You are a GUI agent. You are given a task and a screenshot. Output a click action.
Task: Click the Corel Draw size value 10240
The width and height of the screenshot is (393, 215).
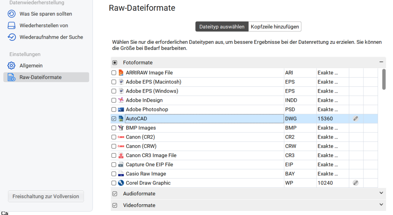(x=325, y=183)
